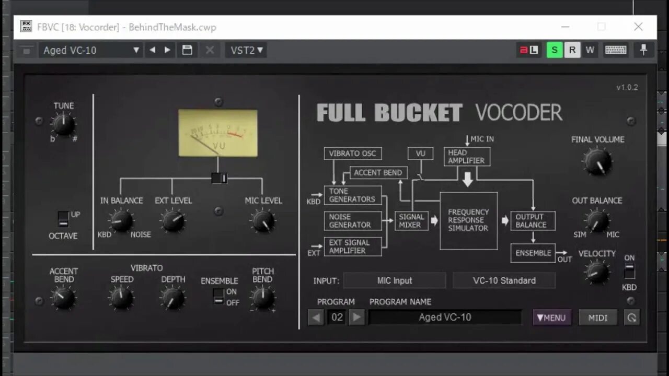Adjust the TUNE knob

(63, 124)
